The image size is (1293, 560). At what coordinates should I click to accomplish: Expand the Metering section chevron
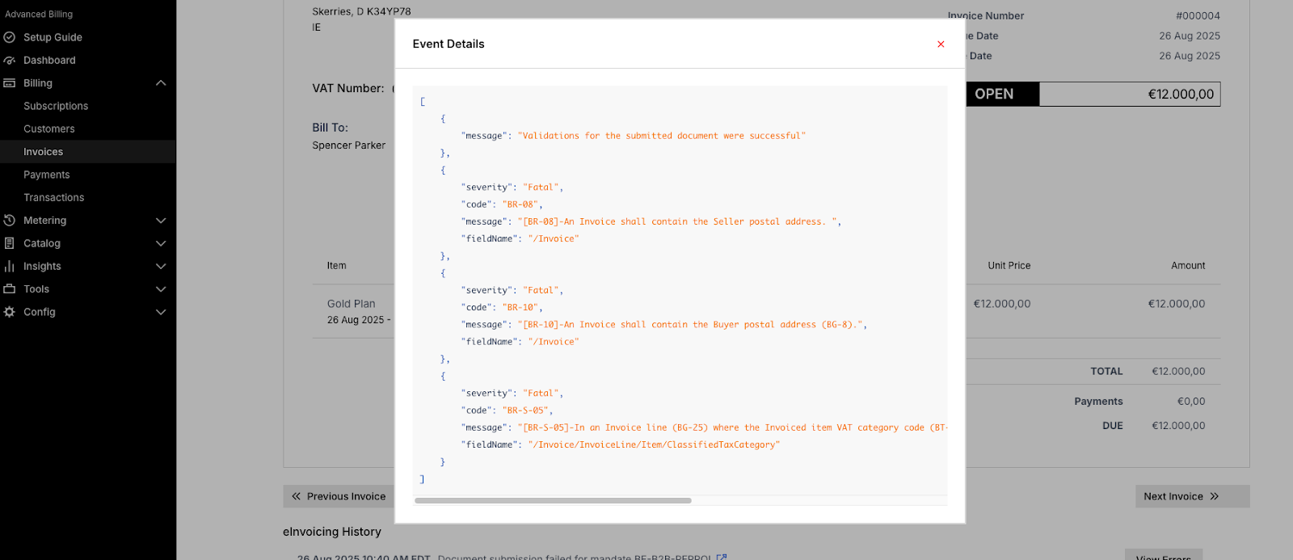click(x=161, y=221)
